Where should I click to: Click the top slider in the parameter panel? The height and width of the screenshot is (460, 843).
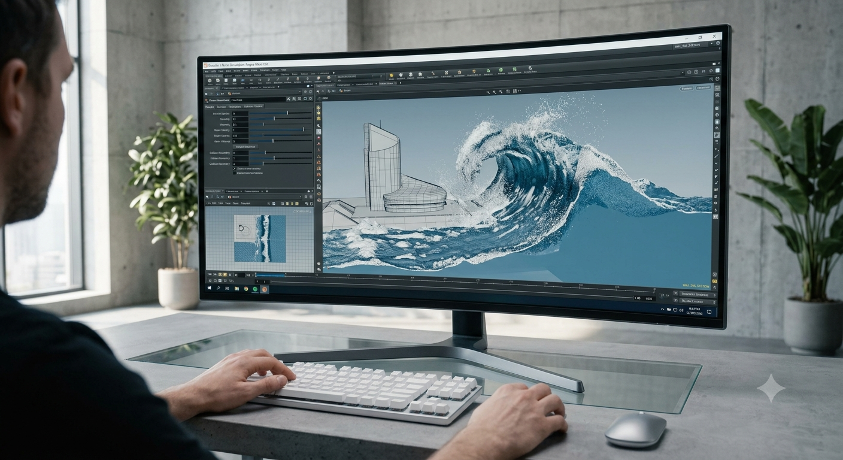click(281, 113)
